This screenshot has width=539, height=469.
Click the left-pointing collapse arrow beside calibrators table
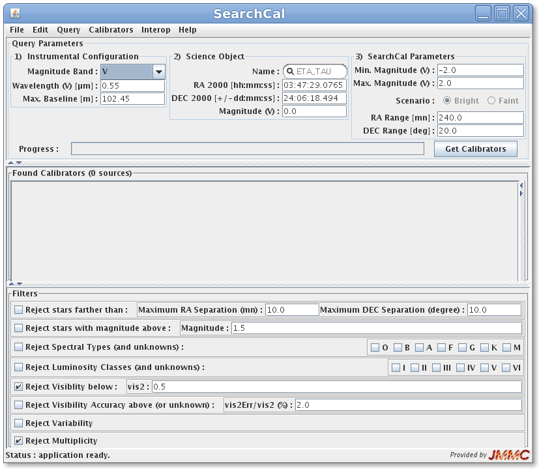pos(521,186)
